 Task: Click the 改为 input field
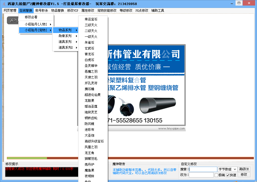click(x=201, y=175)
